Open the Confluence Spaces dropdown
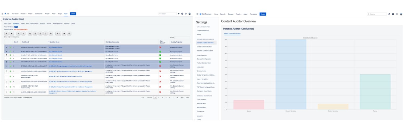The width and height of the screenshot is (404, 134). [231, 14]
